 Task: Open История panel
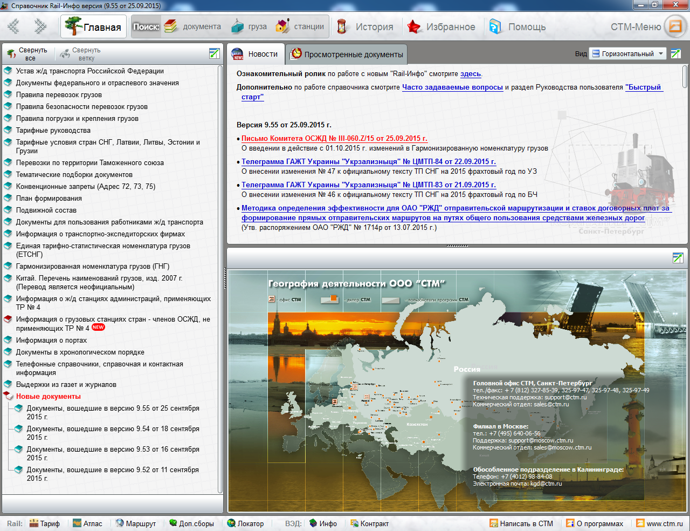pos(364,26)
